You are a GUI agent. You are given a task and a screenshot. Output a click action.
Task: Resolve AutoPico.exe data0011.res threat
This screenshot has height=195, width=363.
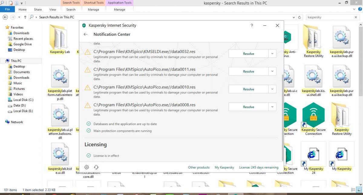(x=248, y=71)
